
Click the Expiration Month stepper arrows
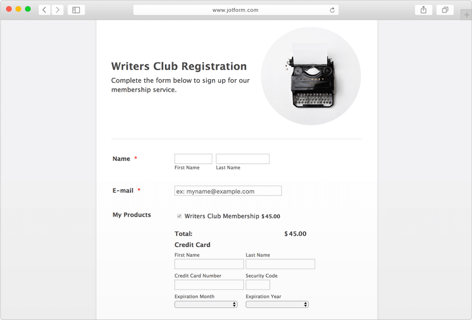(234, 304)
